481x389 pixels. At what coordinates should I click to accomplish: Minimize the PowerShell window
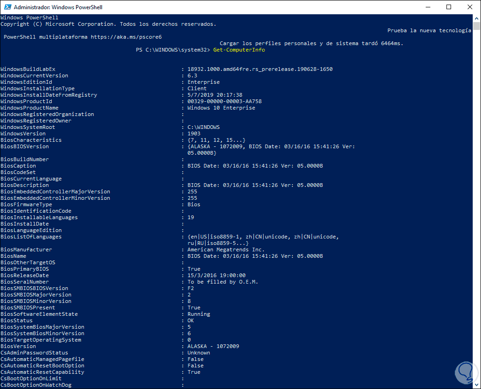427,7
